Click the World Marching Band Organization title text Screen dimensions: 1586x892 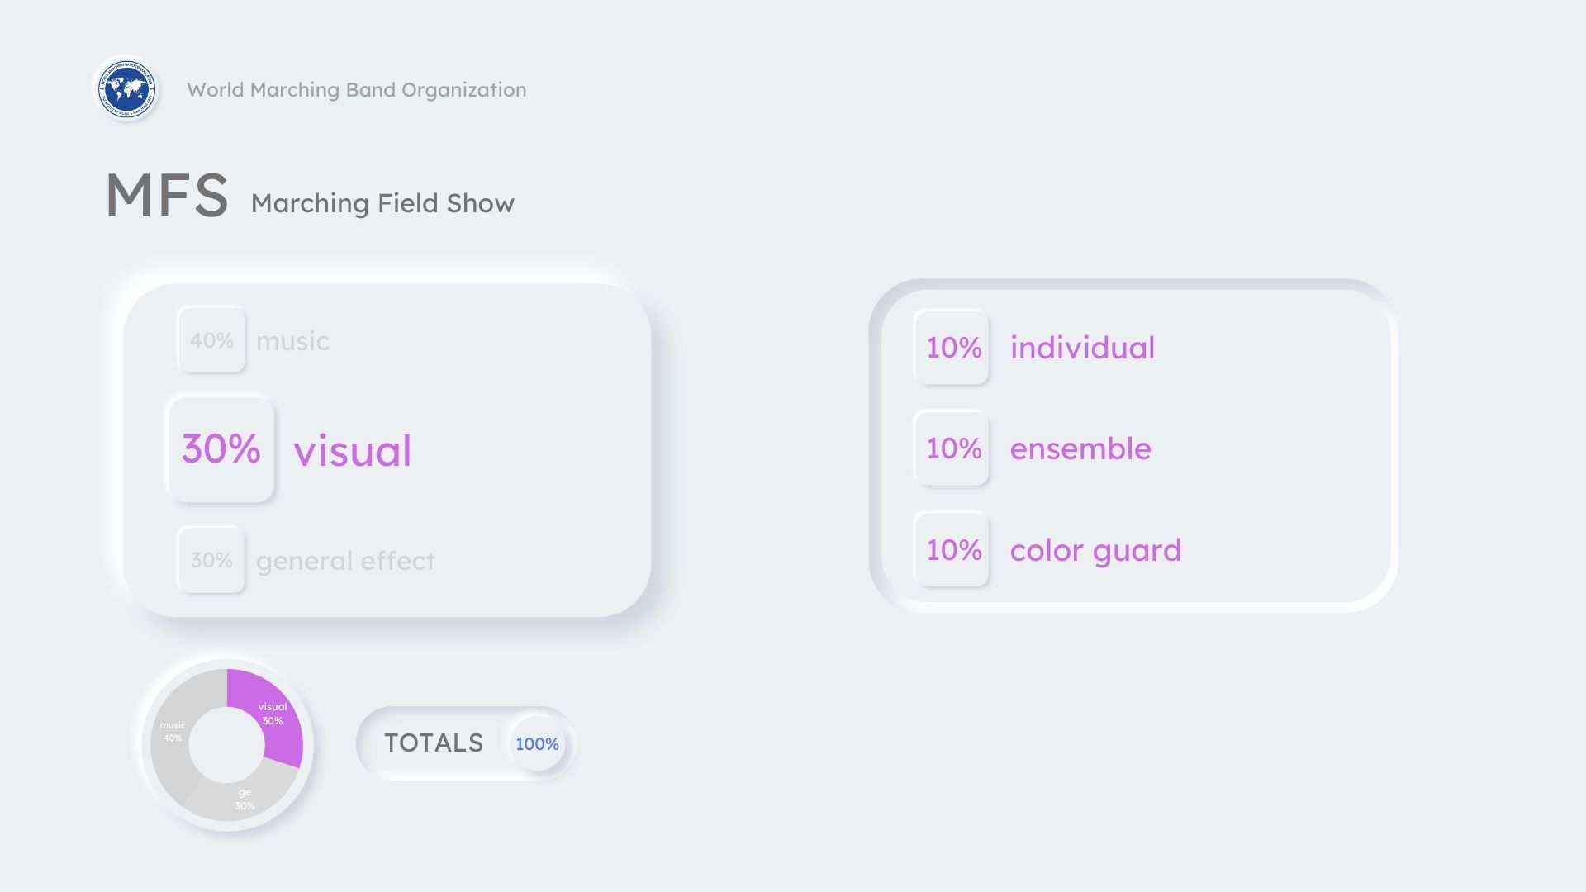click(356, 89)
